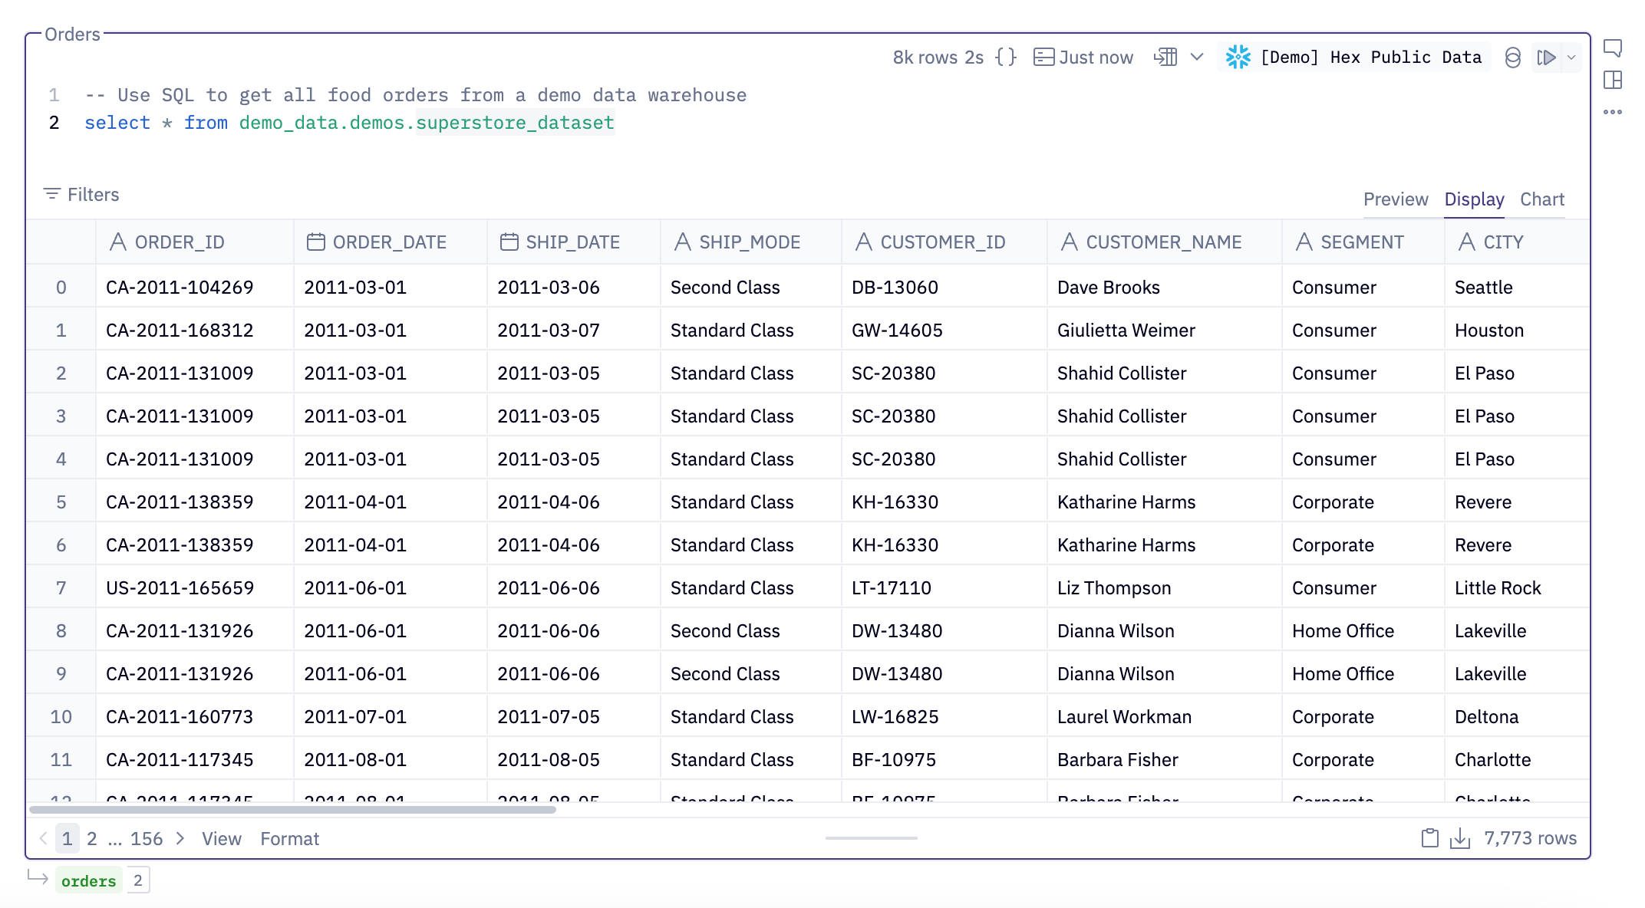Copy results with the clipboard icon

(x=1429, y=838)
